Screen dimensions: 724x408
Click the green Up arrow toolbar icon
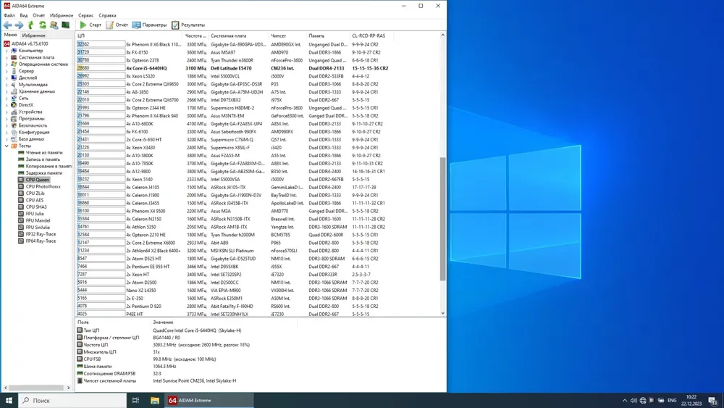pos(30,25)
